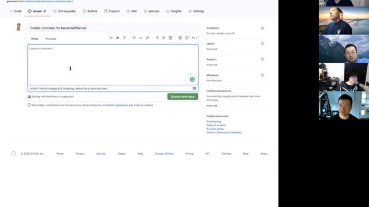Switch to Preview tab in editor
The height and width of the screenshot is (207, 369).
(x=51, y=39)
